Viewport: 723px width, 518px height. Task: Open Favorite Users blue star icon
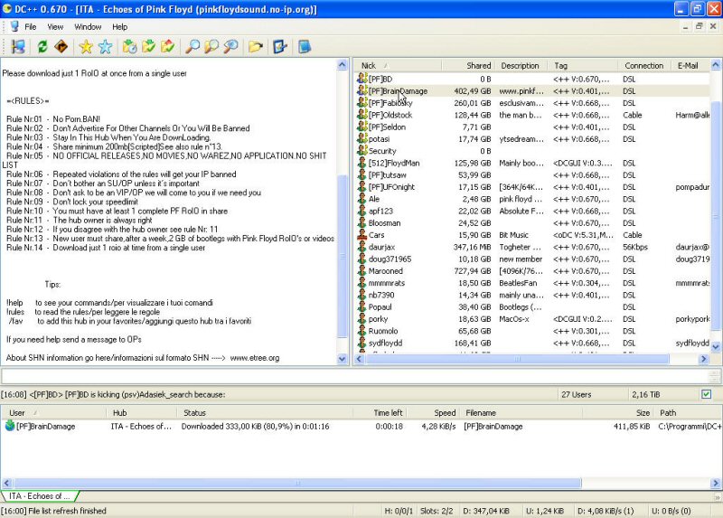point(105,46)
